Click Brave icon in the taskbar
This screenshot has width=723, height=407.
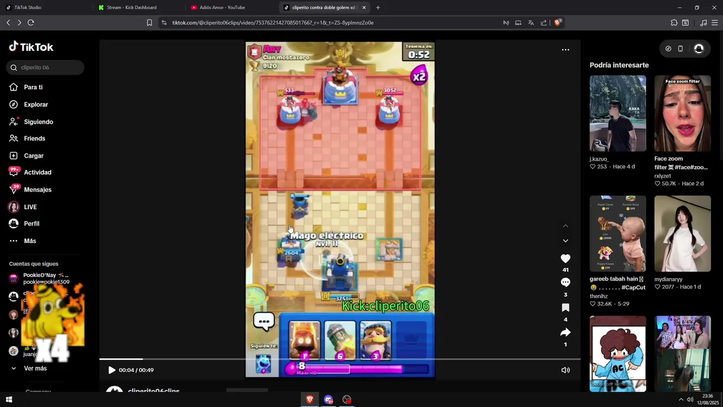[310, 400]
